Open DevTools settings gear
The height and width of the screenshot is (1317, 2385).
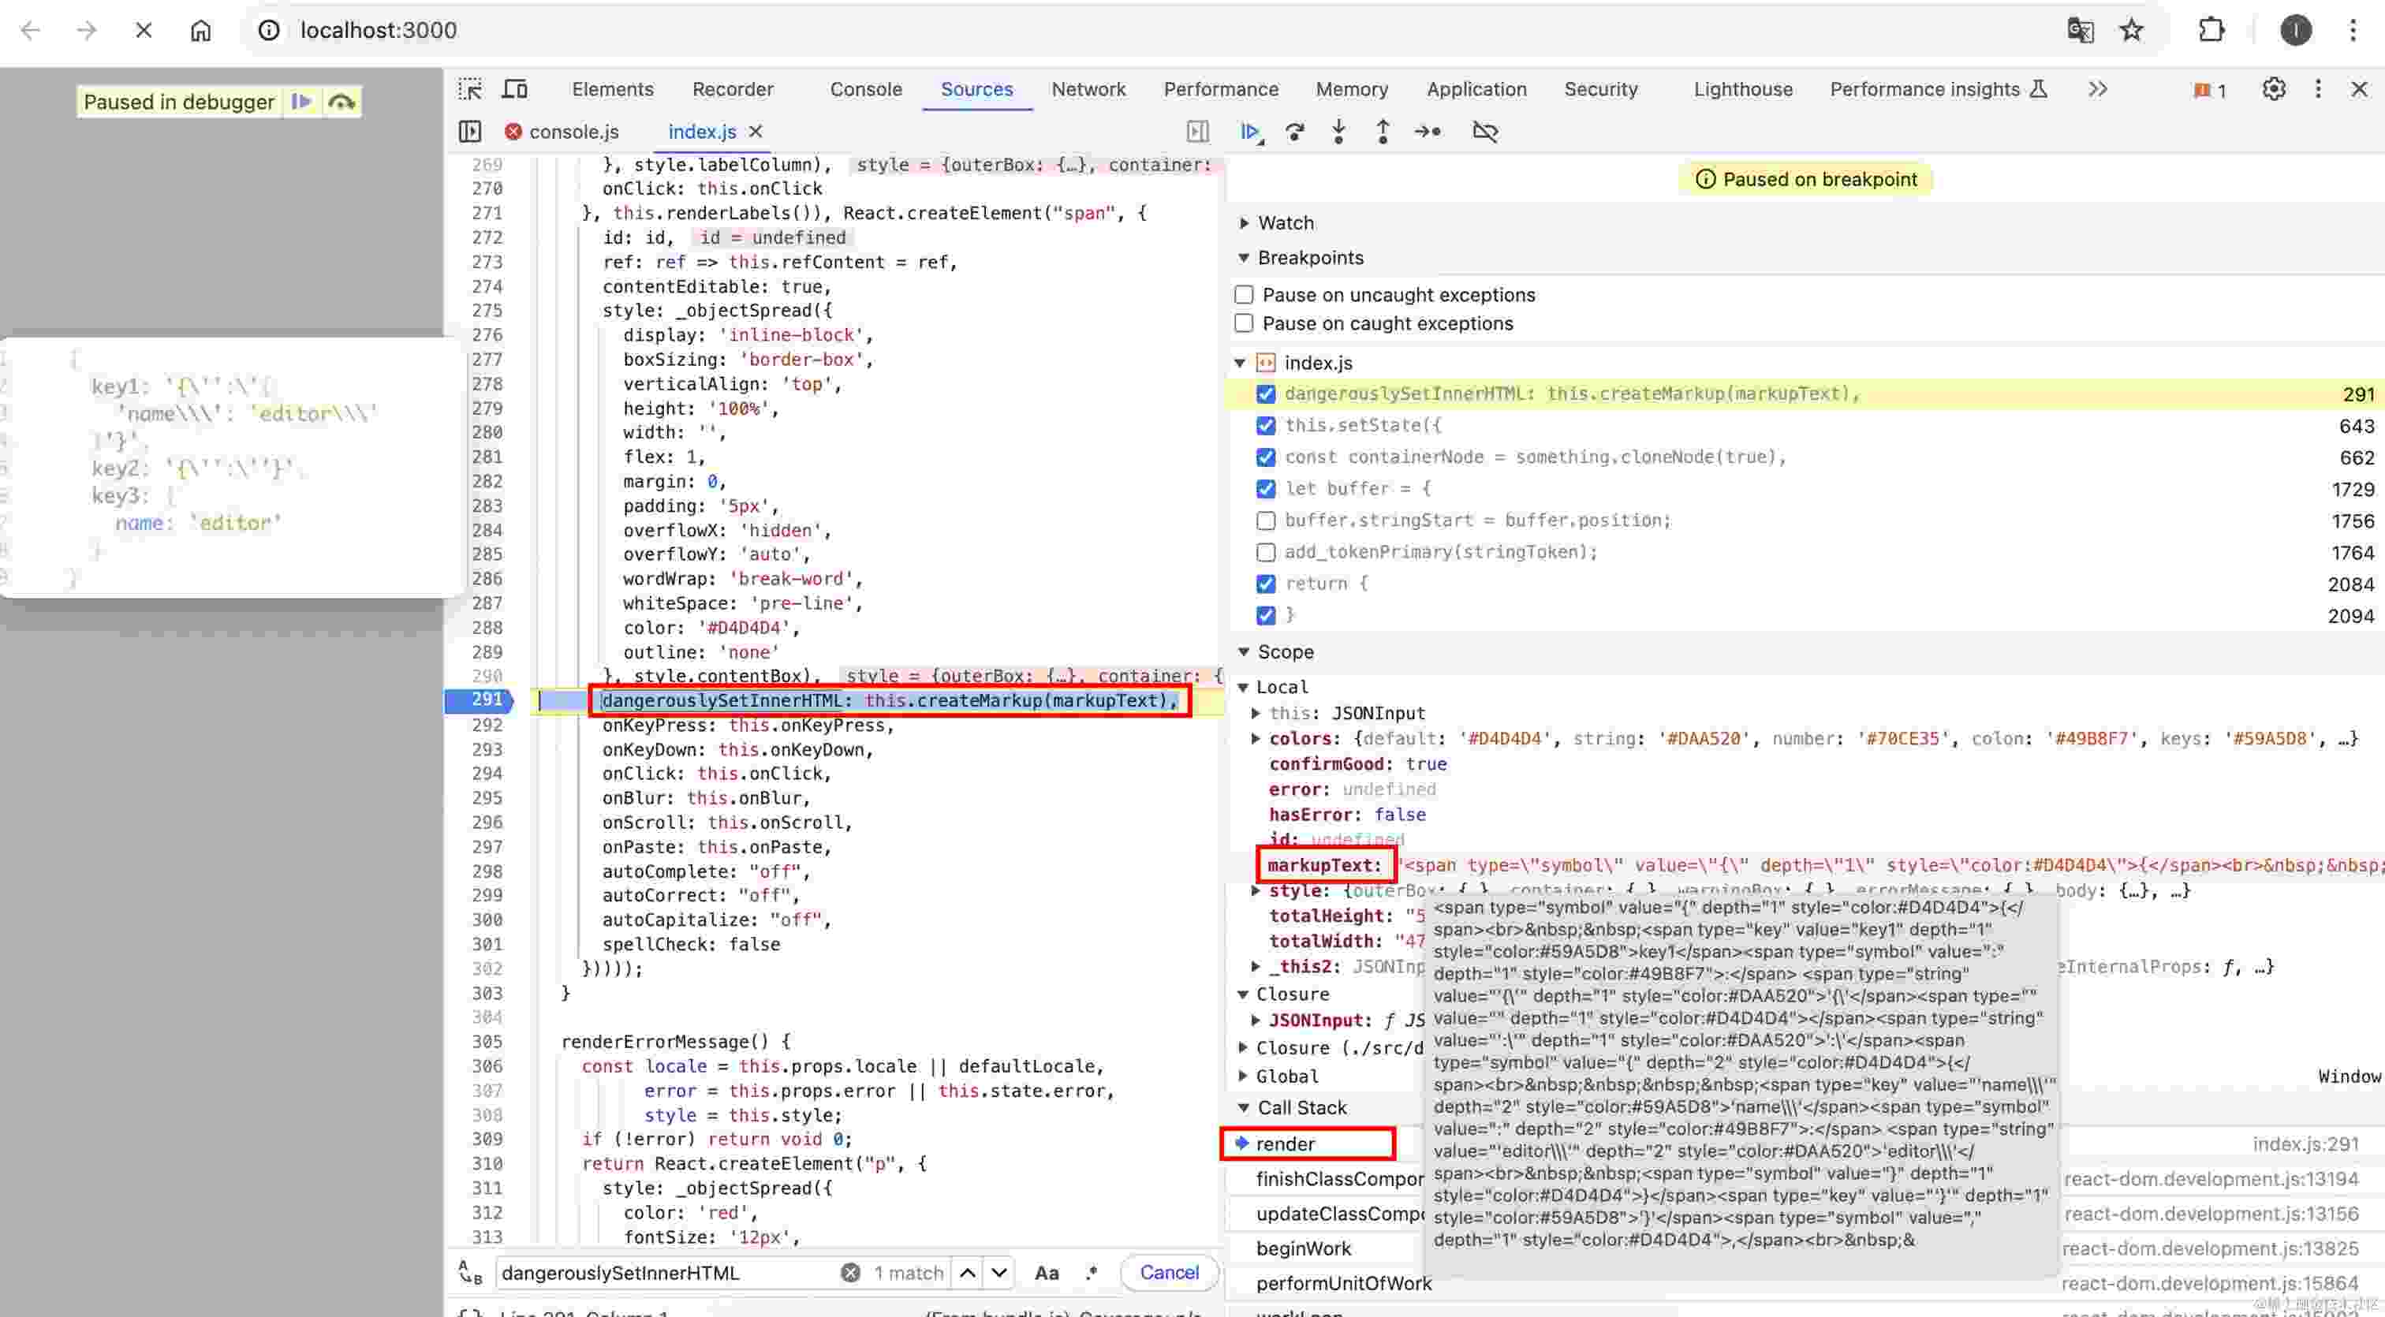click(x=2274, y=89)
